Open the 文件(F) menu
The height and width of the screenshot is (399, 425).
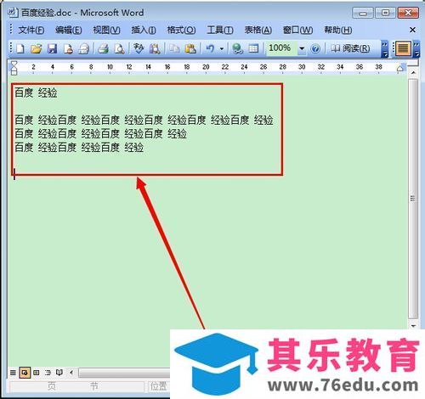coord(31,30)
